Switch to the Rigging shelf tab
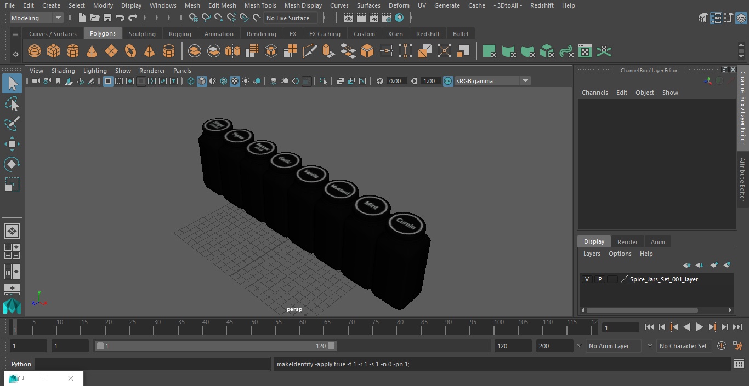749x386 pixels. coord(180,34)
